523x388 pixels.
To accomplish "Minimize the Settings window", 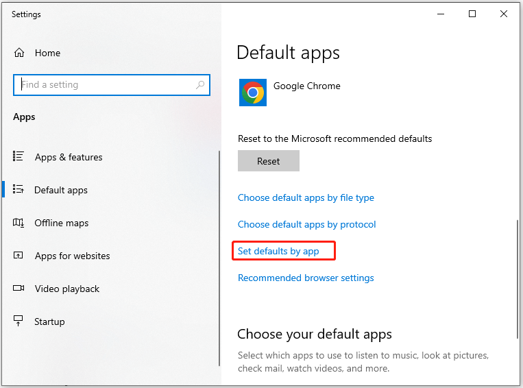I will coord(441,14).
